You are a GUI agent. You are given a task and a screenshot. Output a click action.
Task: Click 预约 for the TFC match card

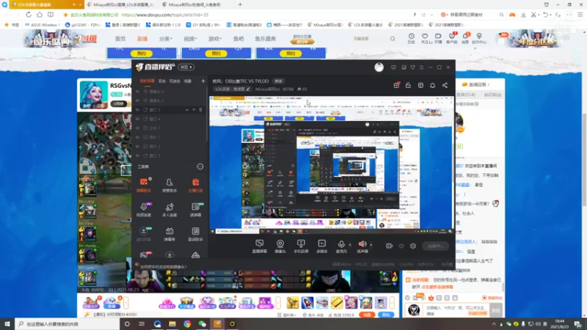[141, 54]
